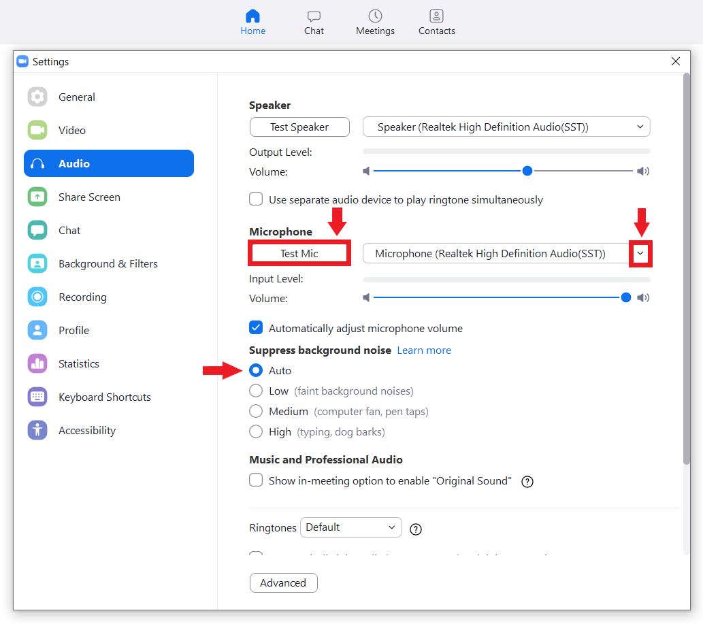Screen dimensions: 703x624
Task: Click the Share Screen sidebar icon
Action: pos(37,197)
